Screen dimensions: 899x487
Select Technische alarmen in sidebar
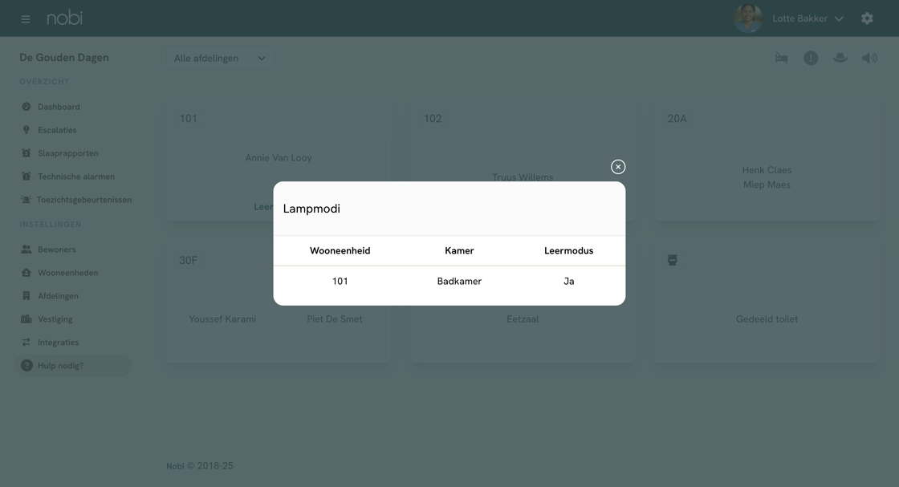[75, 177]
